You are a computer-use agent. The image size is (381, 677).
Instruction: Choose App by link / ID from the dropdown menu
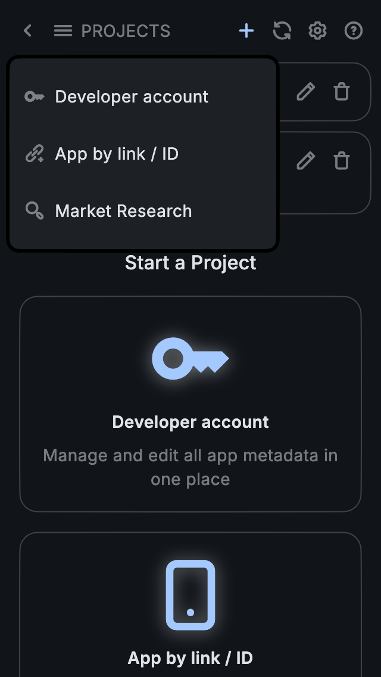pyautogui.click(x=117, y=154)
